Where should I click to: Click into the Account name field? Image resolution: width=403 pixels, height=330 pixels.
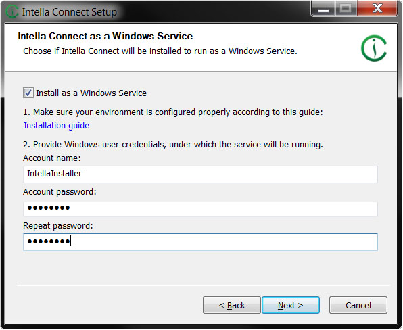coord(200,174)
